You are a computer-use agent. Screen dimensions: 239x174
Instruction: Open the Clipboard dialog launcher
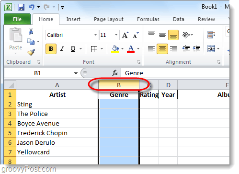(x=38, y=62)
